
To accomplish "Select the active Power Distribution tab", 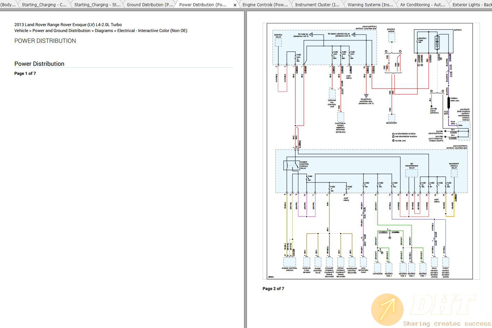I will (203, 5).
